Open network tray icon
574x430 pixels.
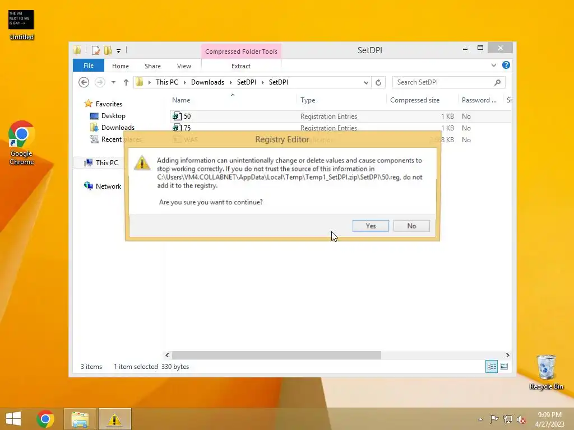click(x=508, y=419)
